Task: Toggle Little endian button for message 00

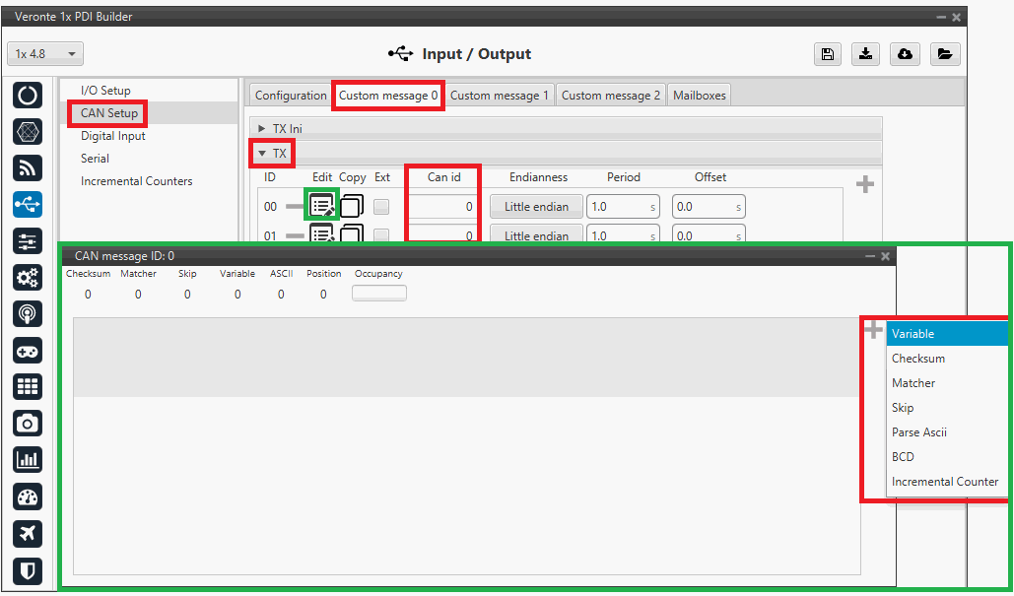Action: (x=536, y=207)
